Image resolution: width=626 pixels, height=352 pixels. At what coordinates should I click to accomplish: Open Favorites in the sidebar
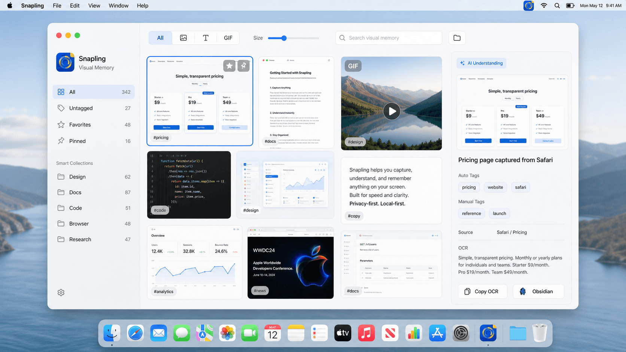[94, 125]
